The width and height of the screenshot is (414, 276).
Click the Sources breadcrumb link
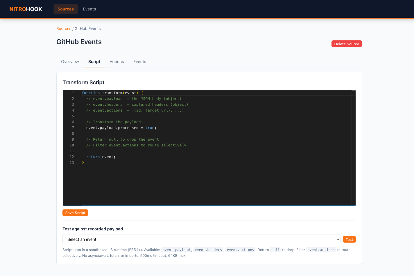pyautogui.click(x=64, y=28)
